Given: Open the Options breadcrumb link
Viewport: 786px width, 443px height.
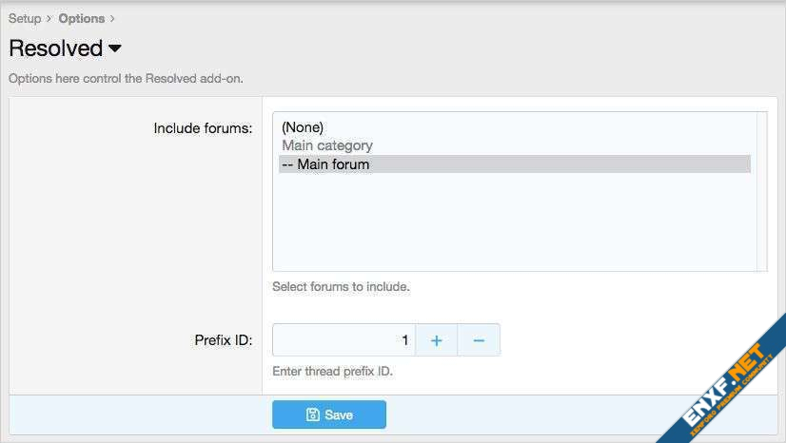Looking at the screenshot, I should click(81, 19).
